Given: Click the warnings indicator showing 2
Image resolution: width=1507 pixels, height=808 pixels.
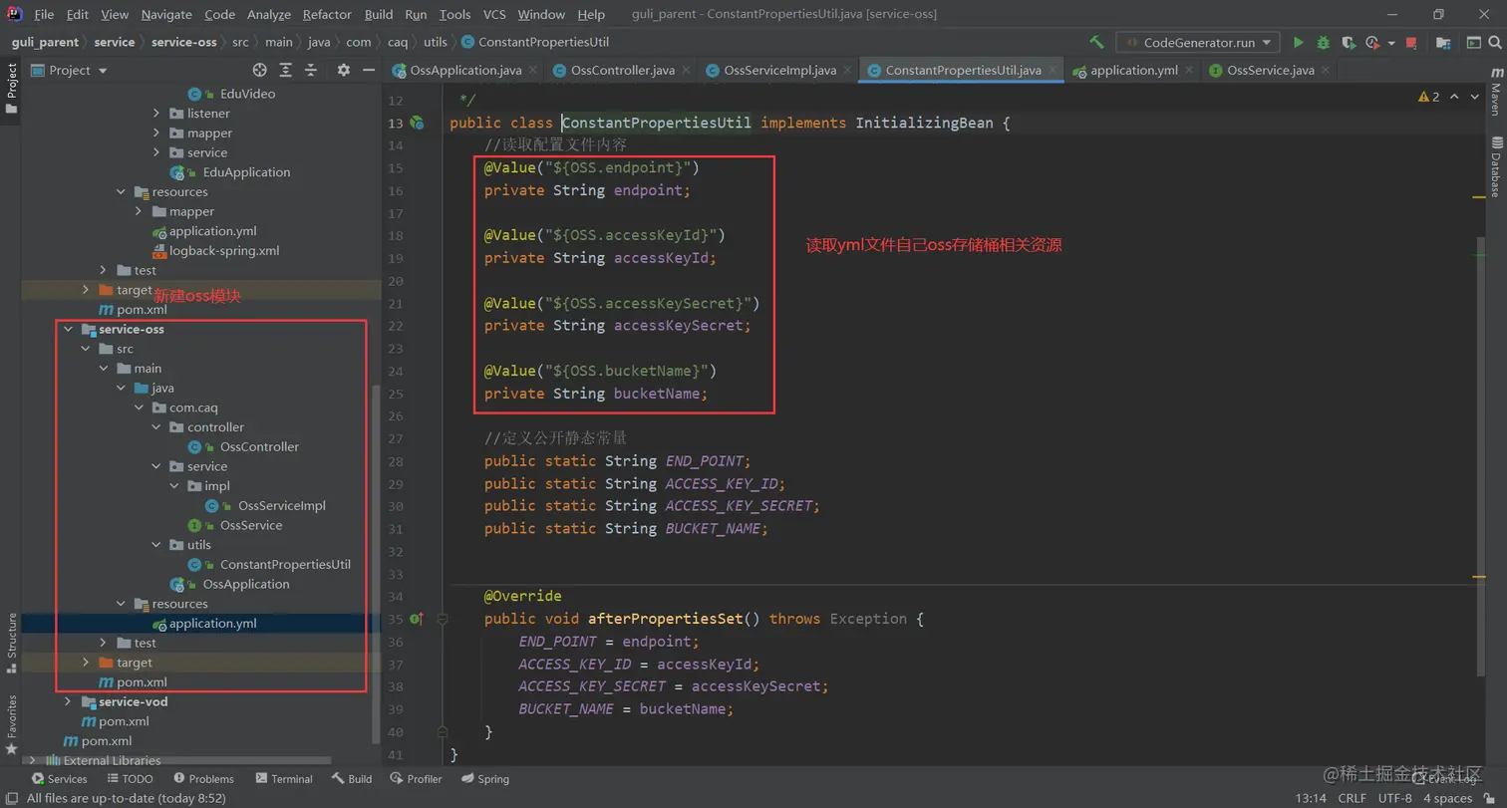Looking at the screenshot, I should [x=1429, y=97].
